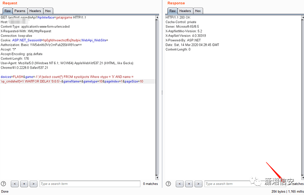Click the X-AspNetMvc-Version: 5.2 line
The height and width of the screenshot is (195, 304).
pyautogui.click(x=184, y=31)
